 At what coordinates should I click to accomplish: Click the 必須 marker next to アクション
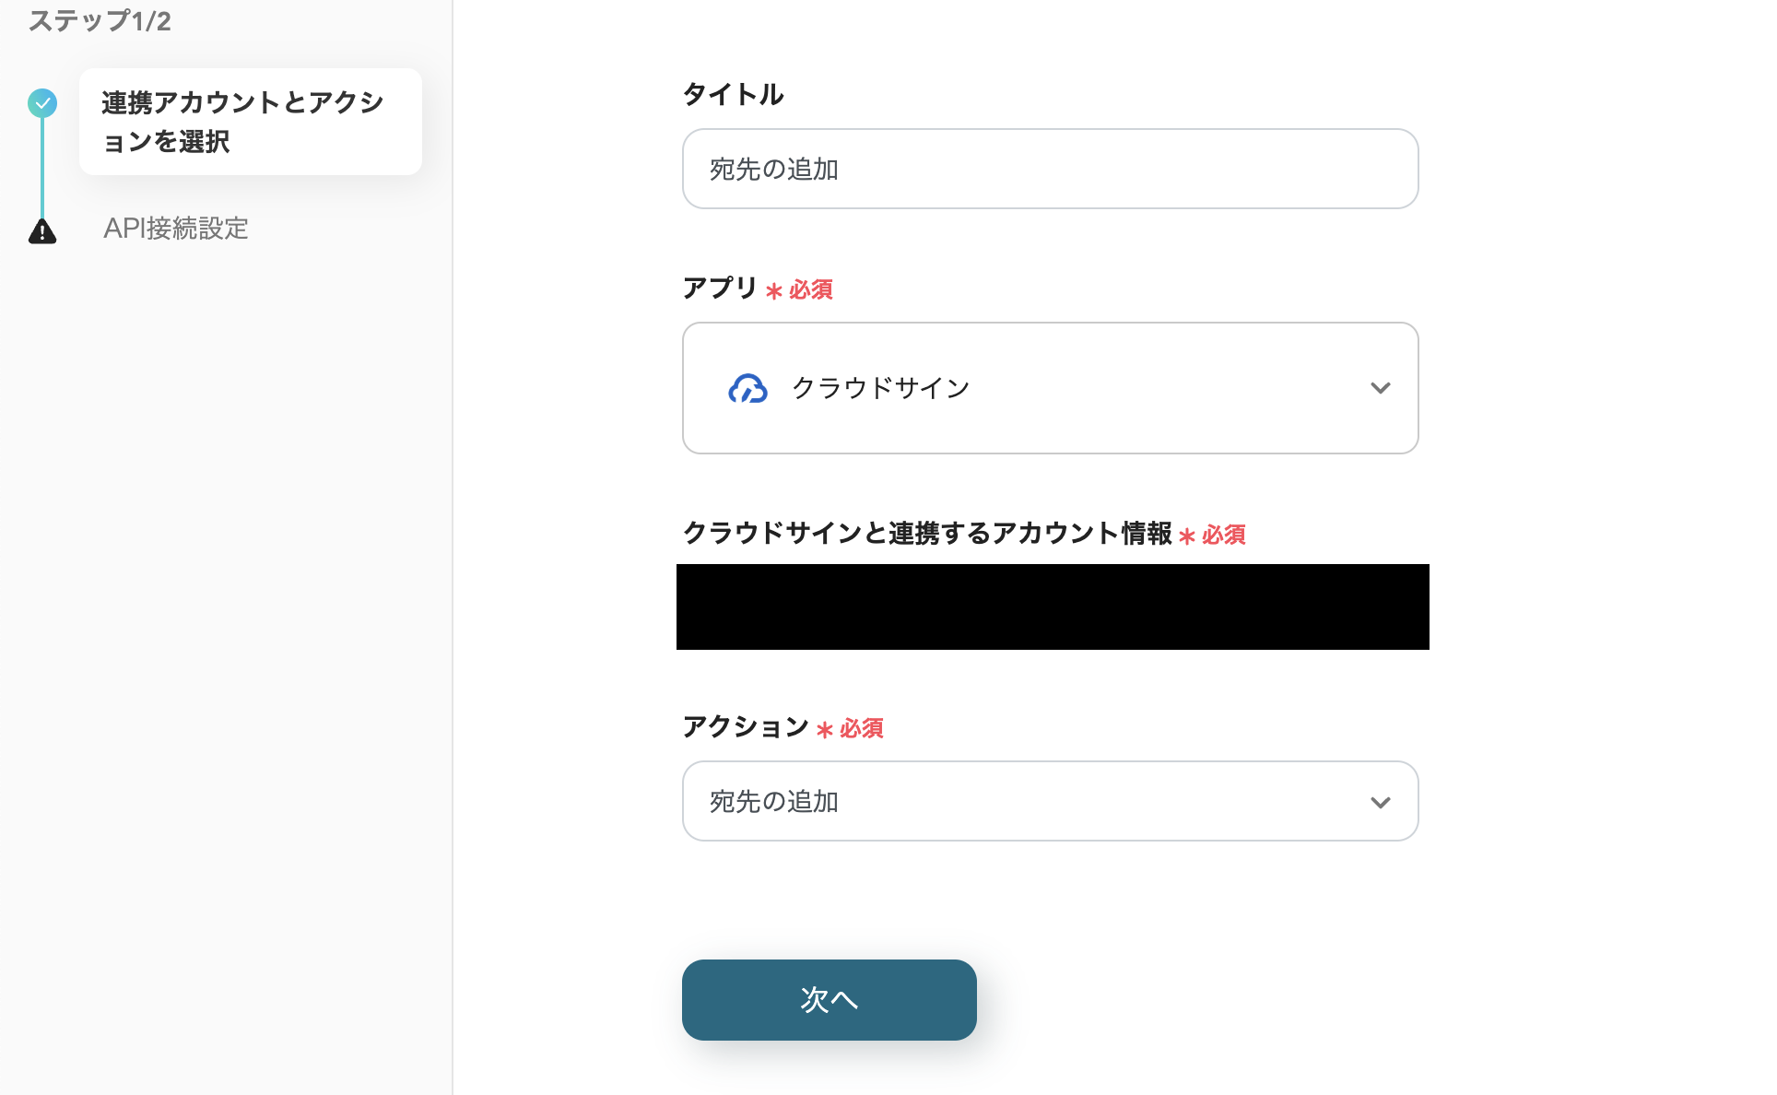[862, 729]
